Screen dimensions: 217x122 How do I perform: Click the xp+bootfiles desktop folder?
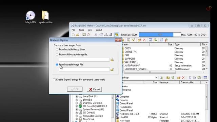click(x=46, y=17)
